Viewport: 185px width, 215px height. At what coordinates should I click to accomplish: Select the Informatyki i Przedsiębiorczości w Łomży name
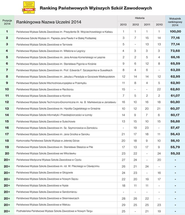[54, 115]
